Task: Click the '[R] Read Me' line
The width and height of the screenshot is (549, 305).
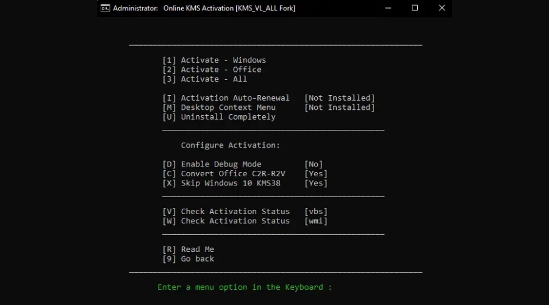Action: (188, 249)
